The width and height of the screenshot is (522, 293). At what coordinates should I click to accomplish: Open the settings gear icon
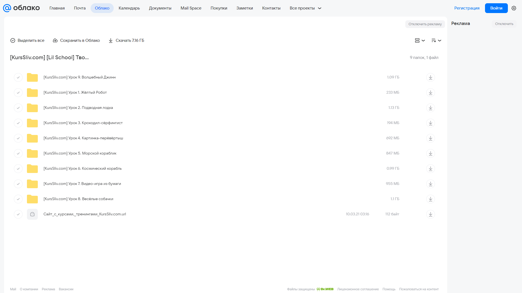514,8
